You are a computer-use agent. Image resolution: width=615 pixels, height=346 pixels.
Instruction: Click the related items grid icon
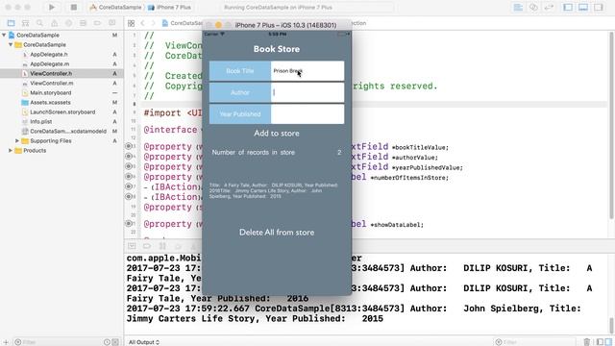pyautogui.click(x=131, y=23)
